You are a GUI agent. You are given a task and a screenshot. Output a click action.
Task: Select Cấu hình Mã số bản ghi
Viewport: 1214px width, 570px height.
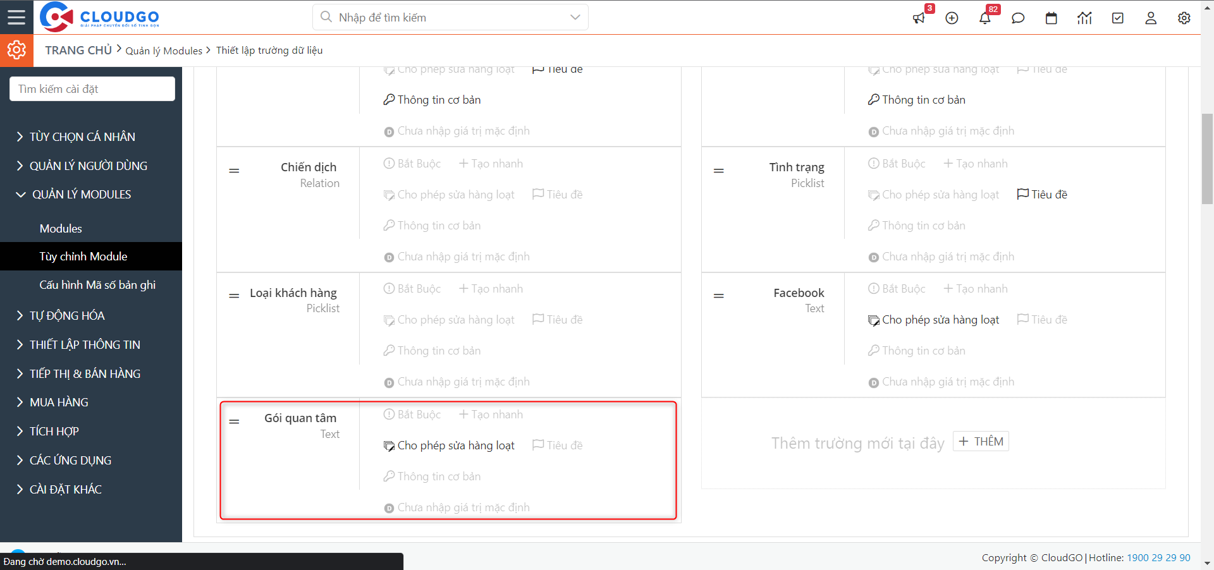click(x=97, y=285)
